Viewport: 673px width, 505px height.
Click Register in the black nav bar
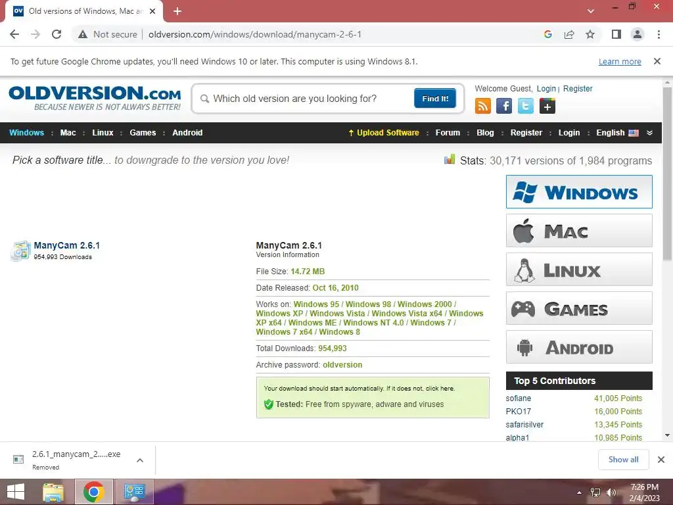(526, 133)
